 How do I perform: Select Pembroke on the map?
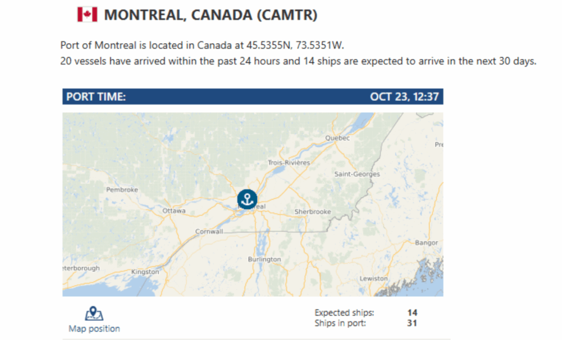click(122, 190)
